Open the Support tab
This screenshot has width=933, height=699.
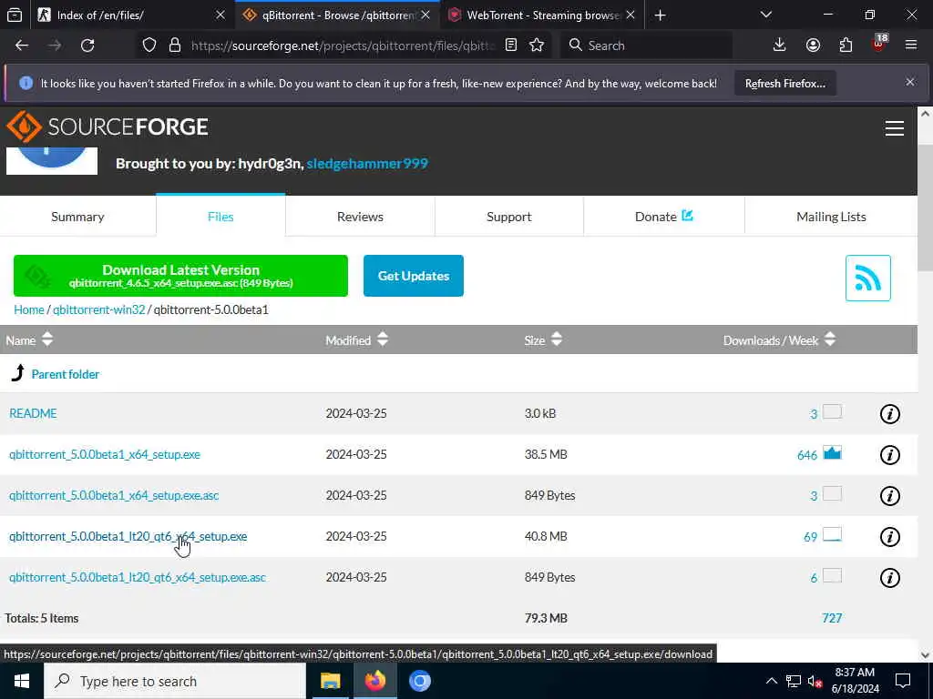(508, 217)
